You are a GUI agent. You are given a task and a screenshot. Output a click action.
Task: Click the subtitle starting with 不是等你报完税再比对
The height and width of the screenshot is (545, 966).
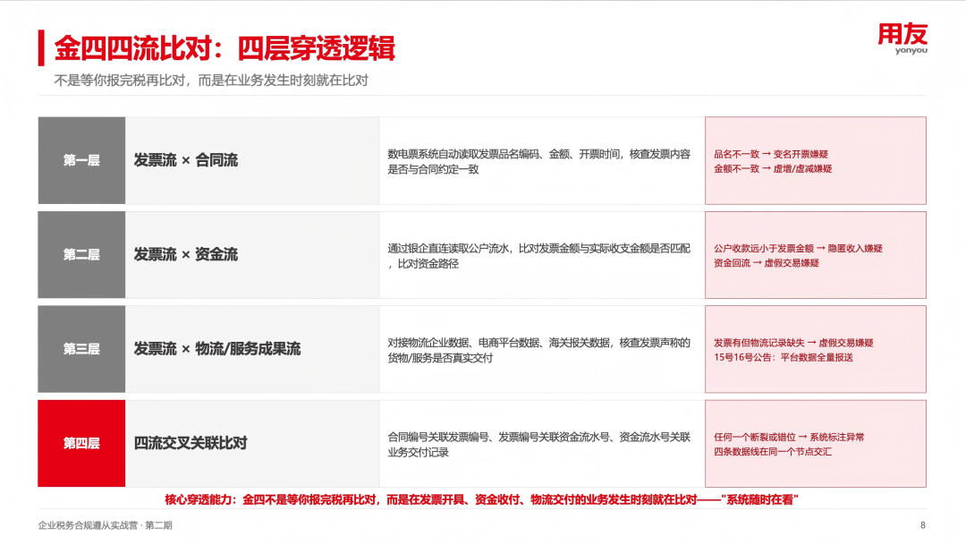(211, 81)
